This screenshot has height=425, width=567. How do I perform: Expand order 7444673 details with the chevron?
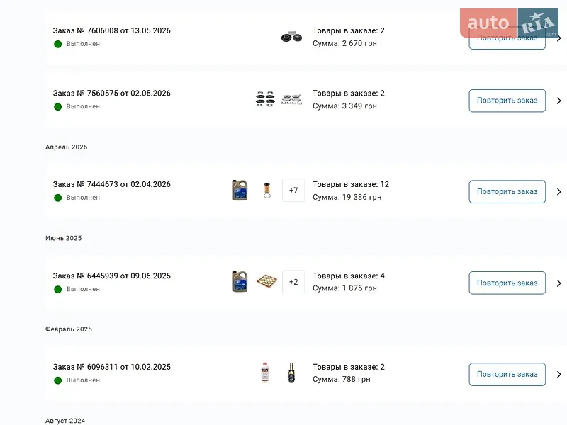click(558, 191)
